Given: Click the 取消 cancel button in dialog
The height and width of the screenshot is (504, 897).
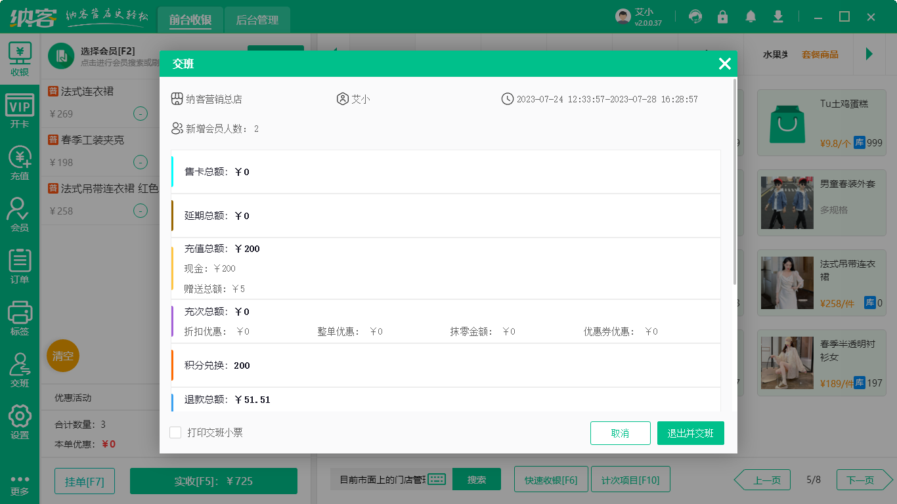Looking at the screenshot, I should click(x=620, y=433).
